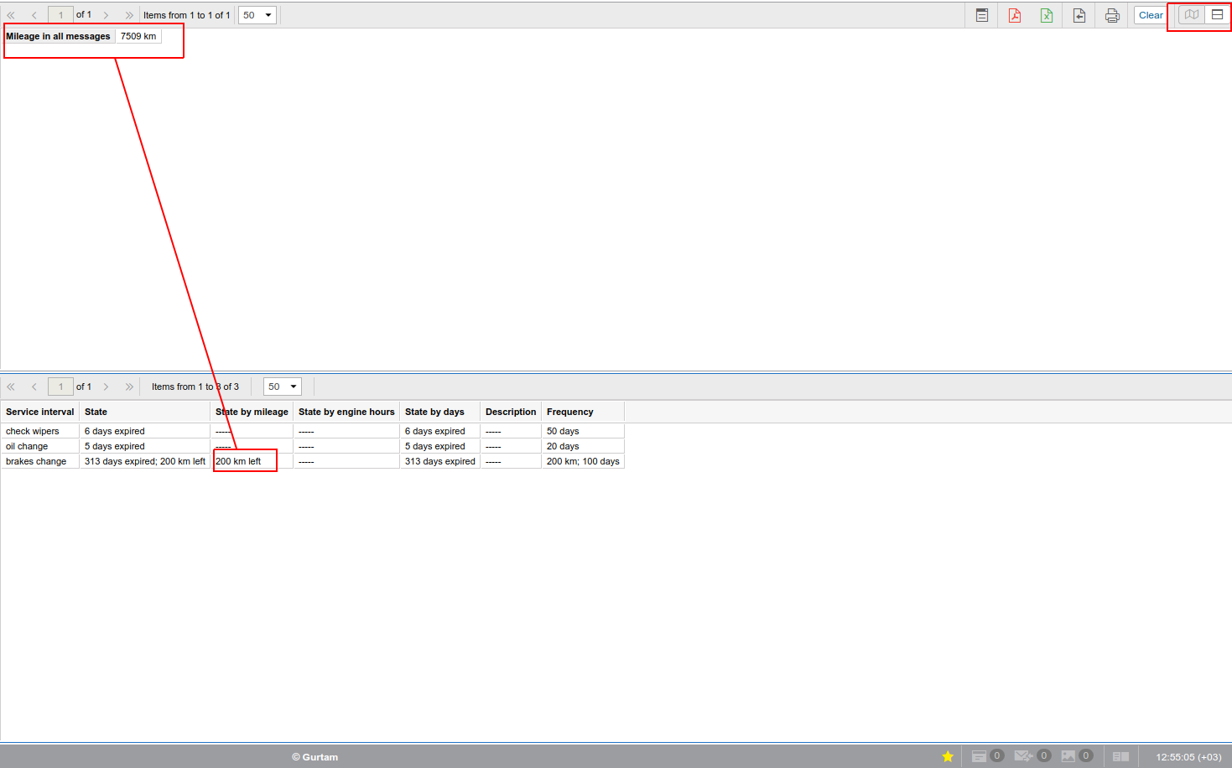Export the report to PDF

[x=1014, y=15]
